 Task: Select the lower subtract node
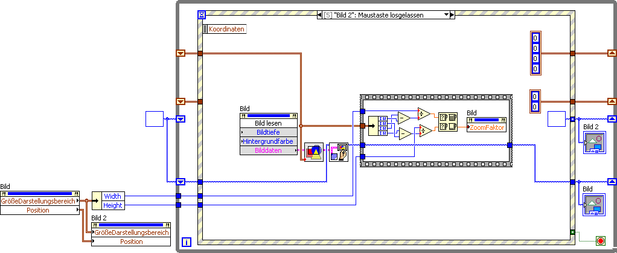click(406, 134)
